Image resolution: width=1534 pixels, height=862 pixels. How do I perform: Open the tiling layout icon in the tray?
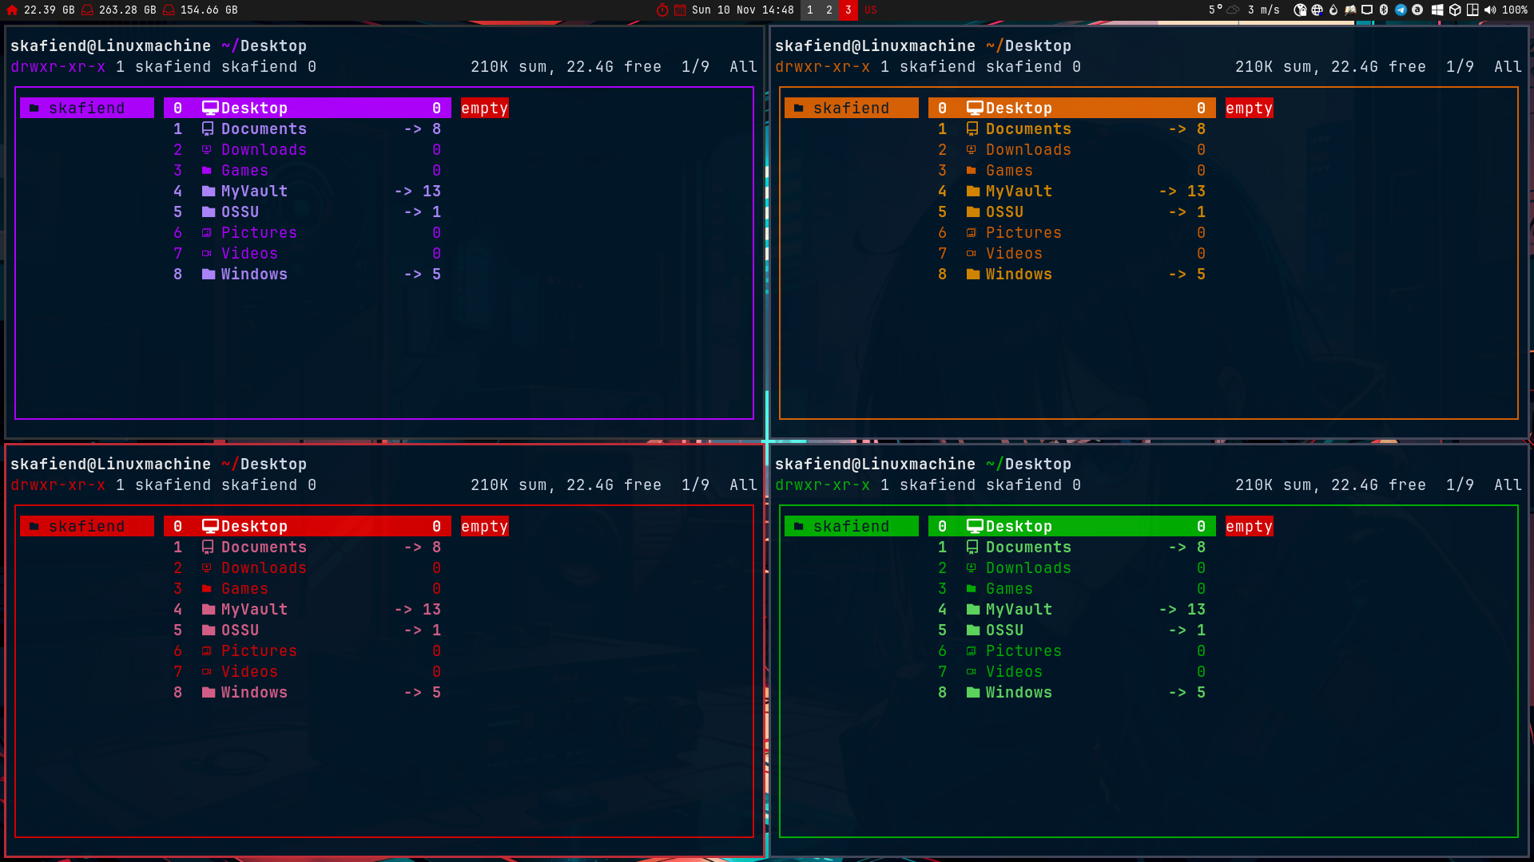click(1472, 10)
